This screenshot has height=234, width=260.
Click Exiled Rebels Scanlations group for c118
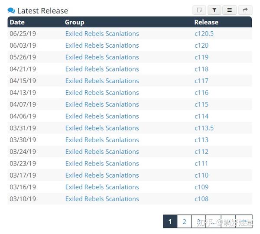coord(102,69)
